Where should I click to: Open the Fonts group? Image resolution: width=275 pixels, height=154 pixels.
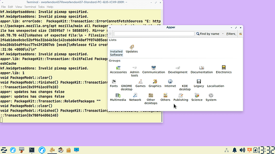pos(114,83)
